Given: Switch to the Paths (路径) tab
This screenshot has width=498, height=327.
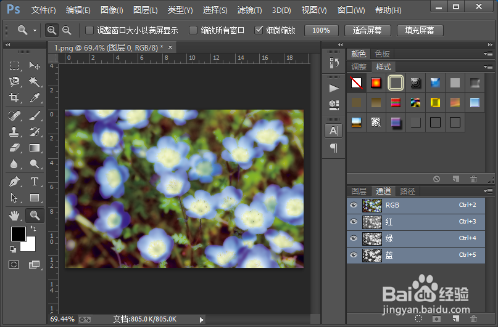Looking at the screenshot, I should 407,191.
